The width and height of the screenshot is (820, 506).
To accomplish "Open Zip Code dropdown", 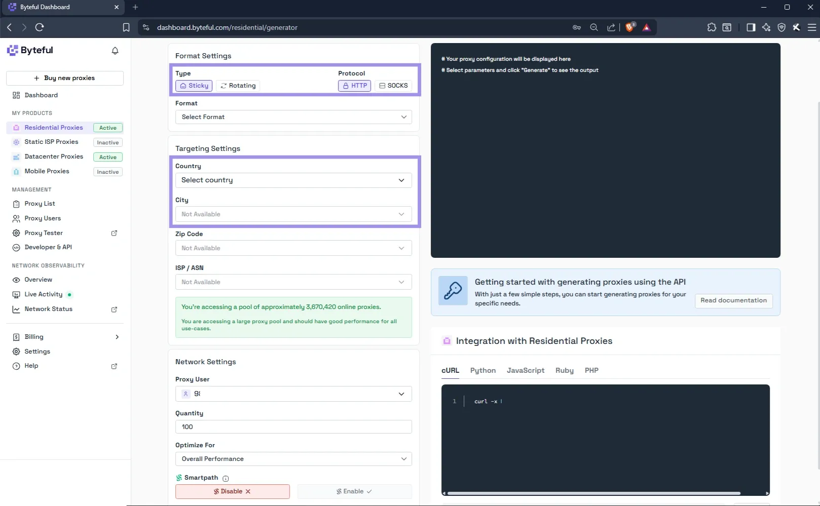I will click(293, 248).
